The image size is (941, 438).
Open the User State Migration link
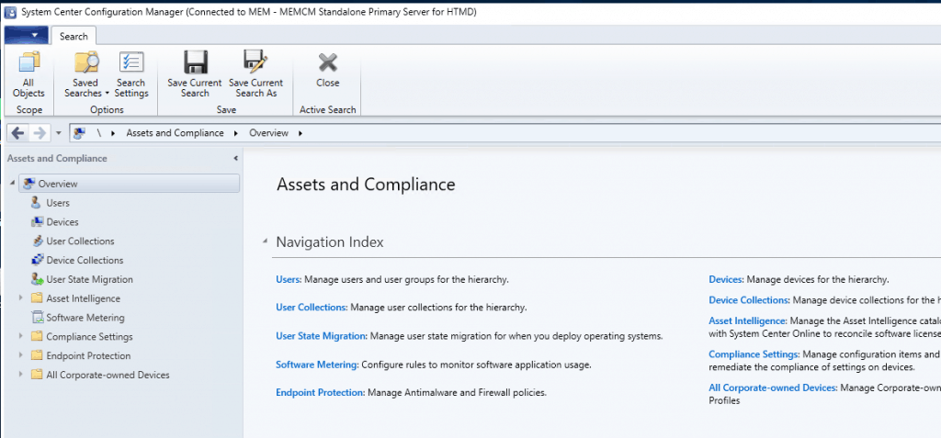click(321, 336)
